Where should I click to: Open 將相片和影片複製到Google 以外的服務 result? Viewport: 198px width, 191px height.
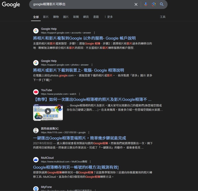(84, 38)
